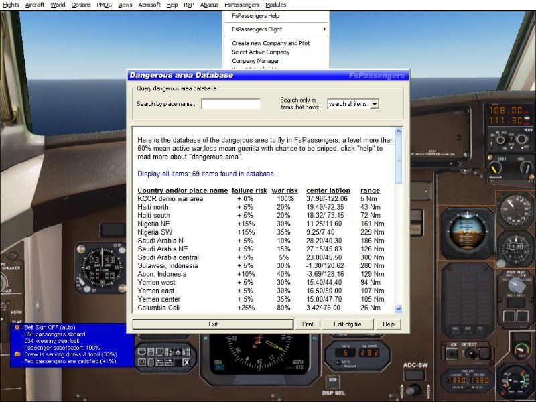The height and width of the screenshot is (402, 536).
Task: Click the 'Saudi Arabia central' row
Action: (261, 257)
